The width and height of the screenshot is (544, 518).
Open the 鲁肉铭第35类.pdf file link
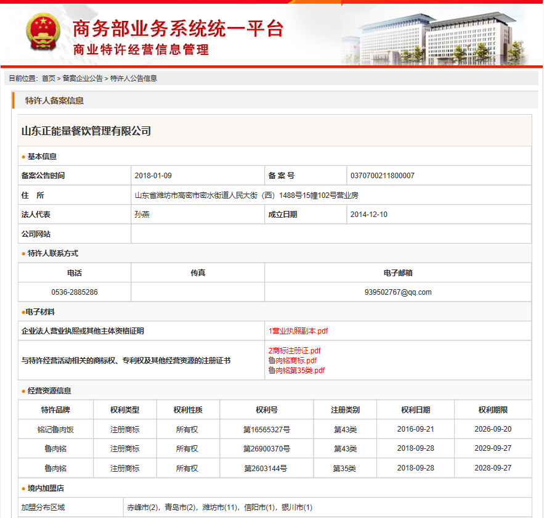point(296,371)
